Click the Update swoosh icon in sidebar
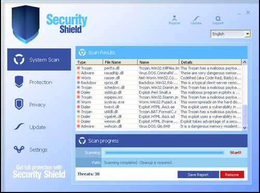260x193 pixels. (x=19, y=127)
